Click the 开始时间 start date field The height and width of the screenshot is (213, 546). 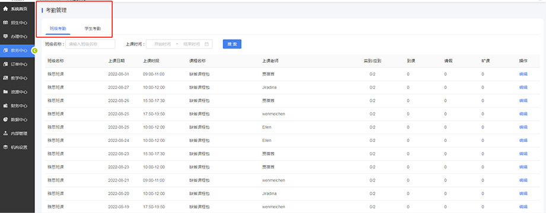point(163,44)
